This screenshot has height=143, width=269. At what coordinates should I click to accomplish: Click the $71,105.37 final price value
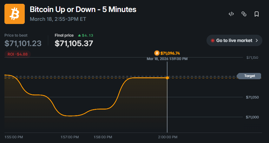click(x=74, y=43)
